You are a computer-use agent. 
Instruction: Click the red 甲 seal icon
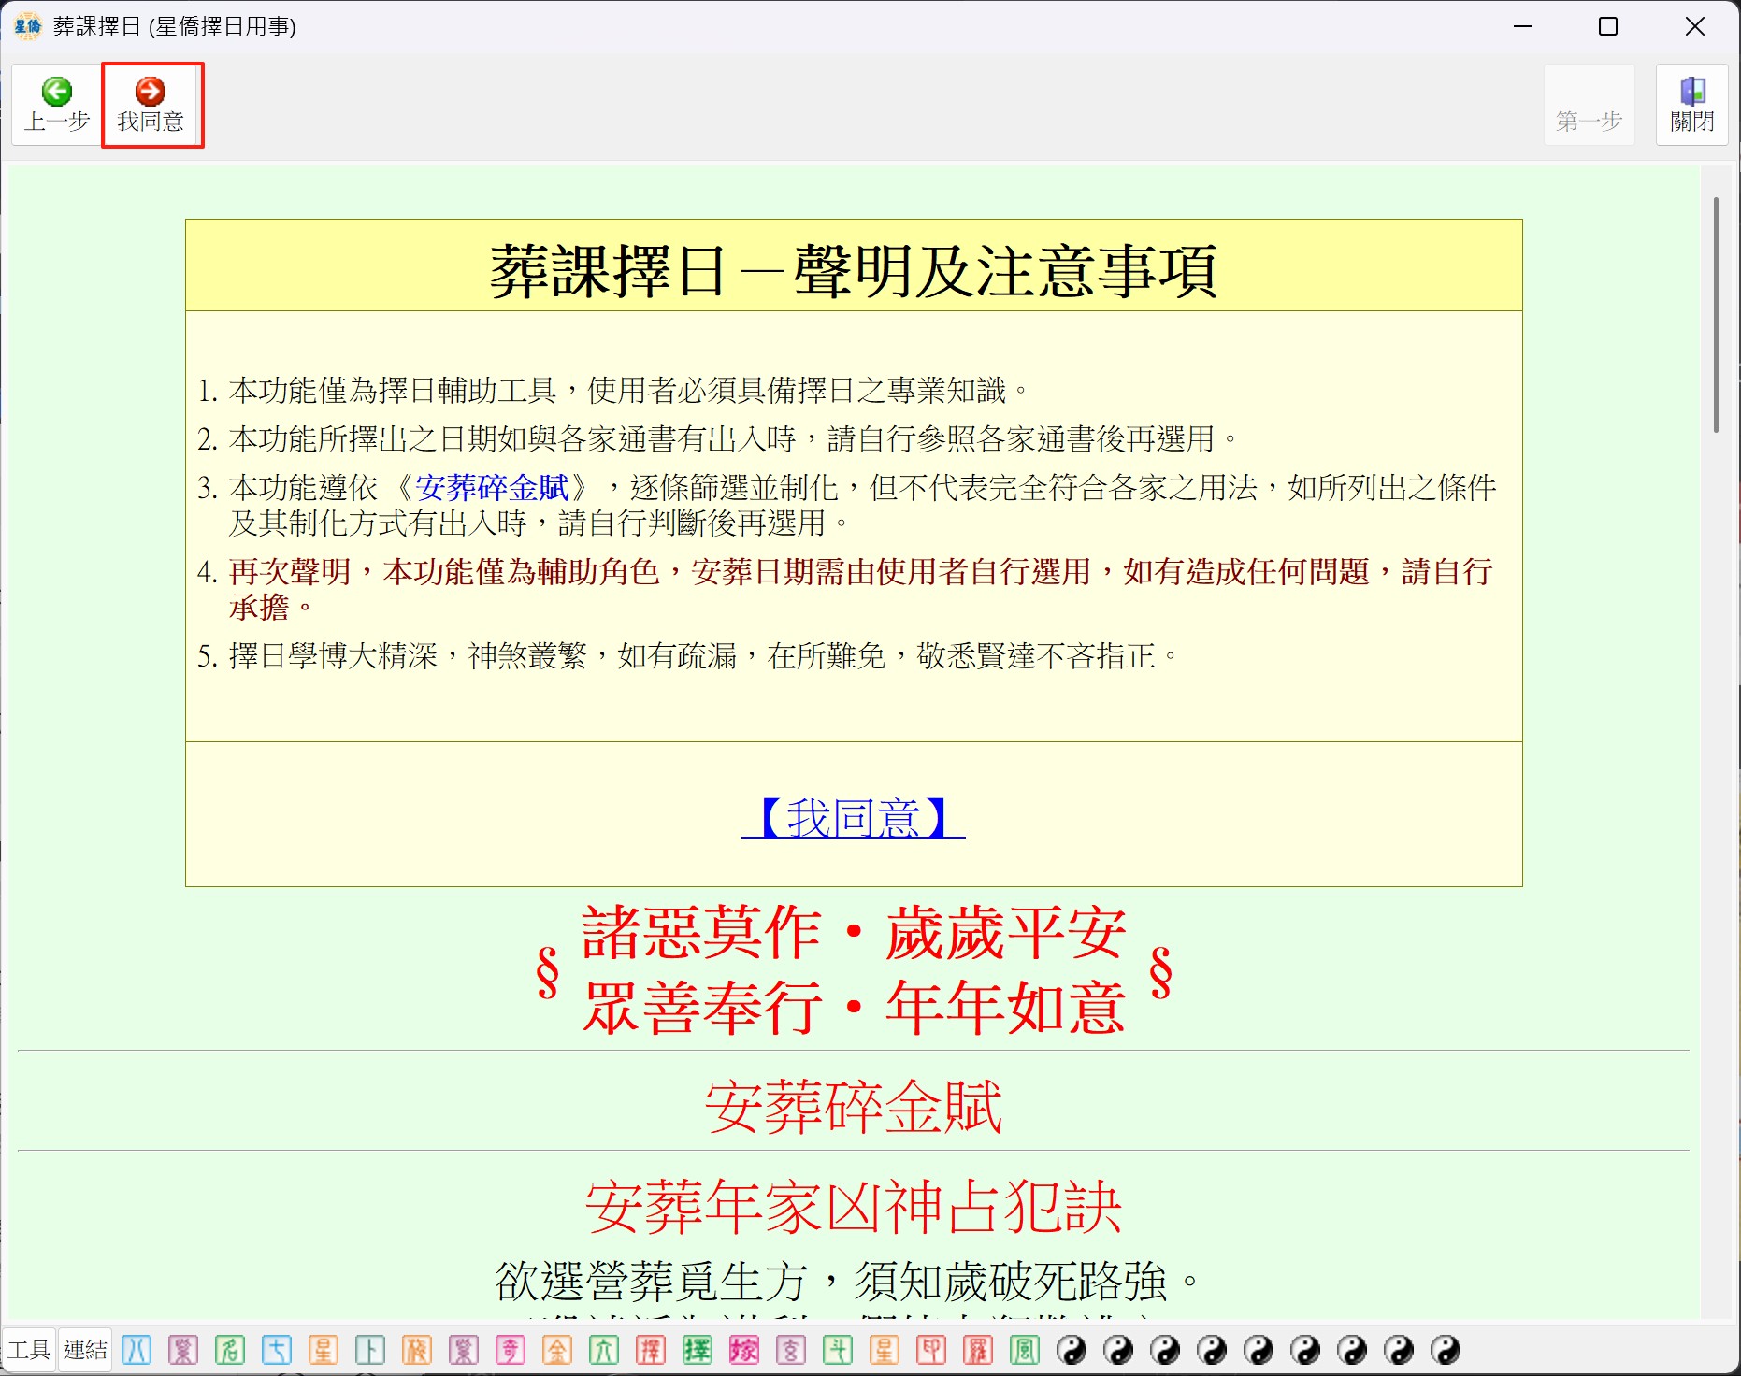pyautogui.click(x=931, y=1350)
